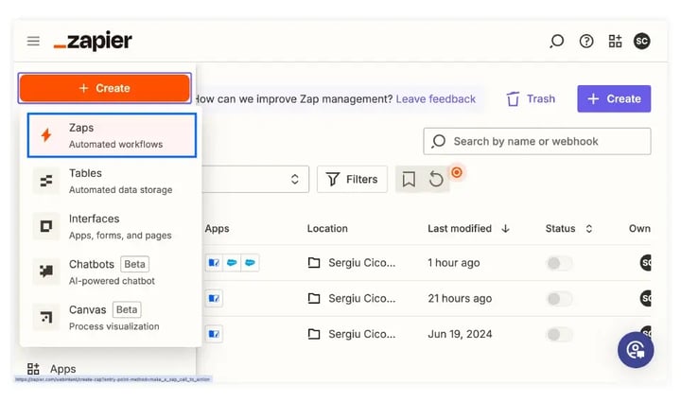Open the help question mark icon
The width and height of the screenshot is (681, 403).
click(586, 42)
